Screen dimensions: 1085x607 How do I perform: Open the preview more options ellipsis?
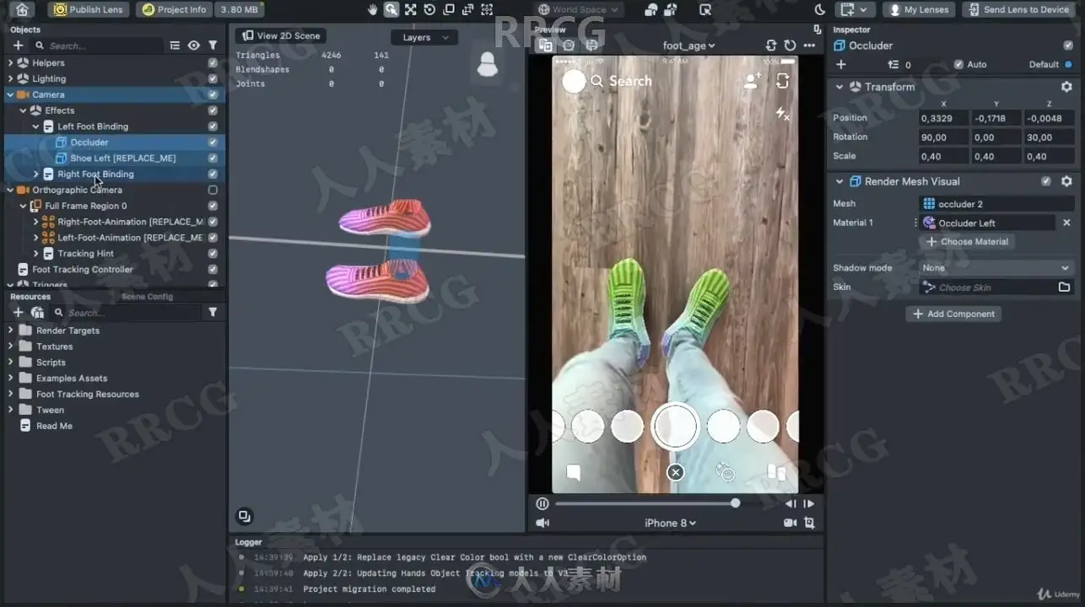pos(810,46)
